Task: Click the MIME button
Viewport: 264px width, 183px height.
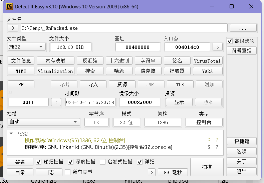Action: [21, 71]
